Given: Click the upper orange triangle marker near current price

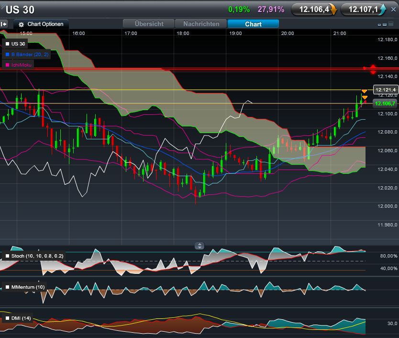Looking at the screenshot, I should (x=364, y=90).
